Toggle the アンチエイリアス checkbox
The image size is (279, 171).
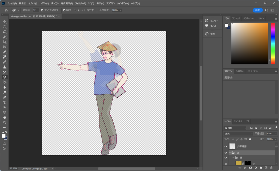pos(42,10)
